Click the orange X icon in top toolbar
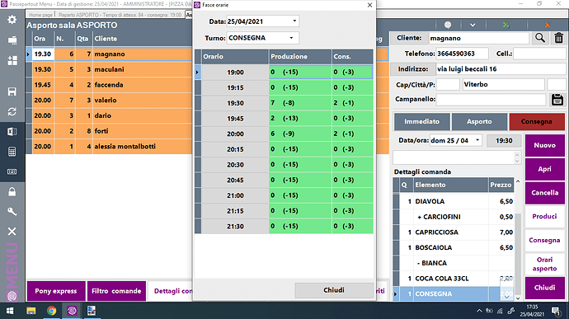Screen dimensions: 569x319 [548, 25]
